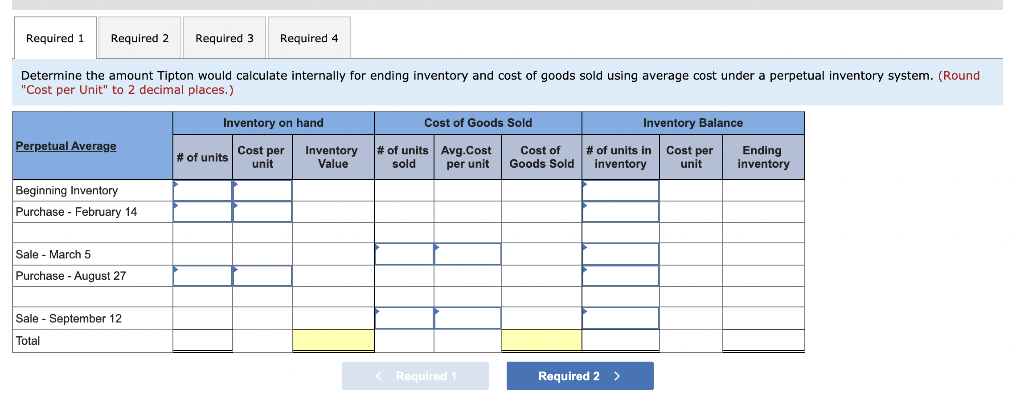The height and width of the screenshot is (403, 1020).
Task: Click Beginning Inventory cost per unit cell
Action: (262, 190)
